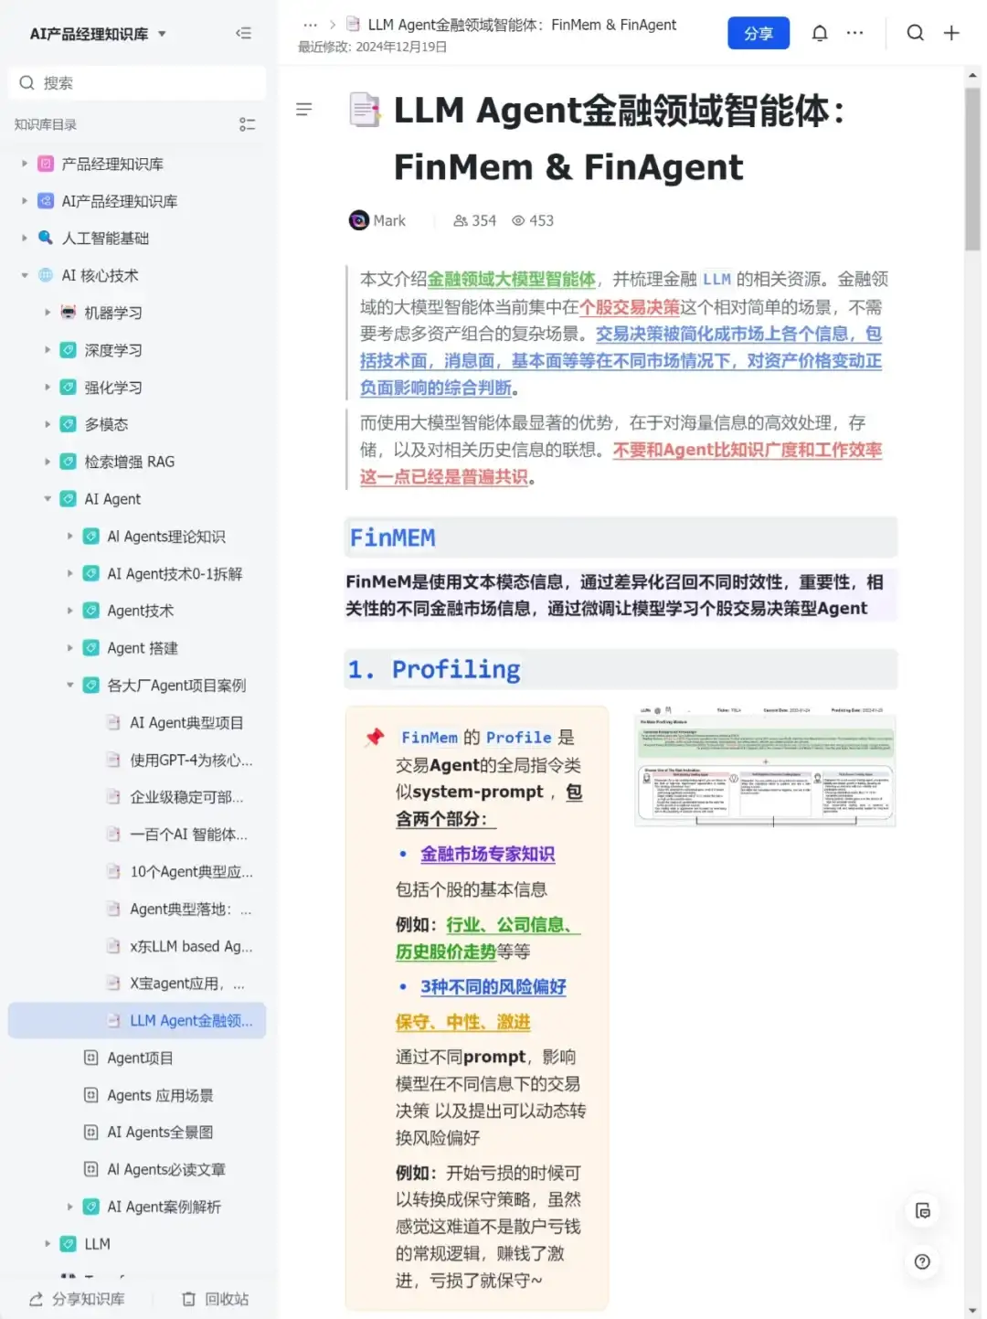Open the document outline icon

click(x=304, y=110)
